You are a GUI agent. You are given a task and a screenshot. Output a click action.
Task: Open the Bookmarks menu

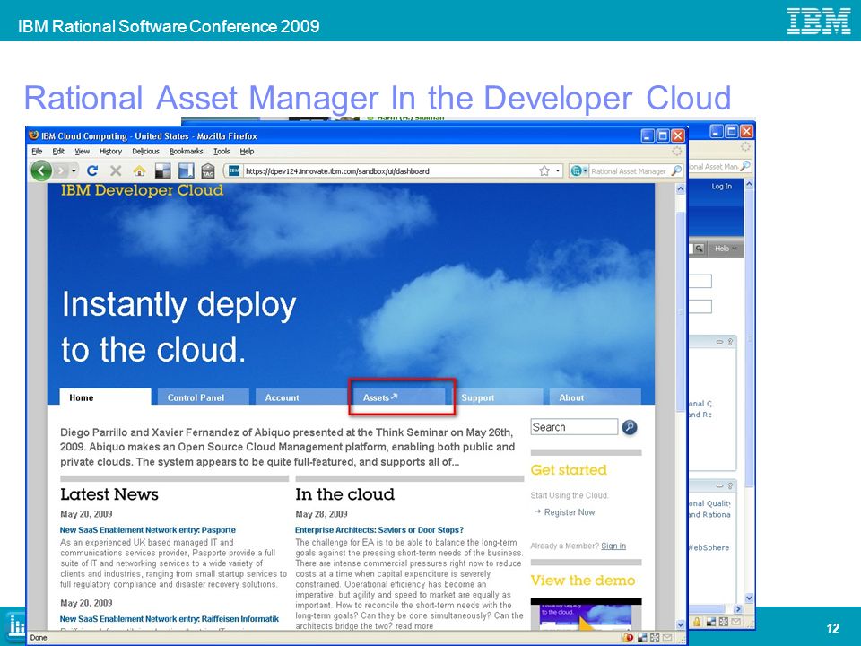[x=187, y=151]
